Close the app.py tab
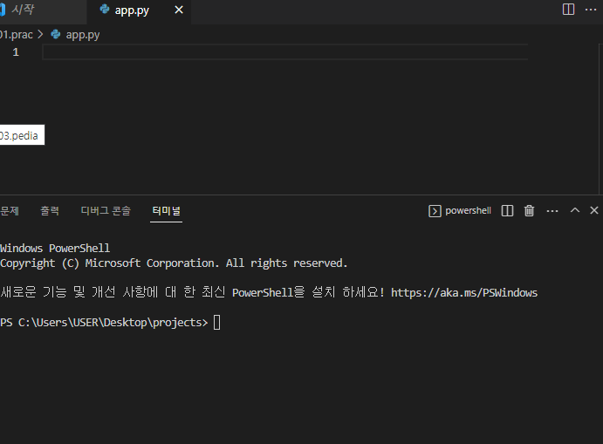Screen dimensions: 603x444 (x=179, y=10)
